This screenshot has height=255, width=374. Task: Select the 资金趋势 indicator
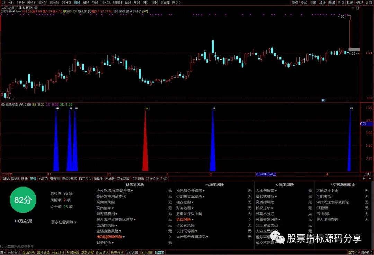[138, 179]
